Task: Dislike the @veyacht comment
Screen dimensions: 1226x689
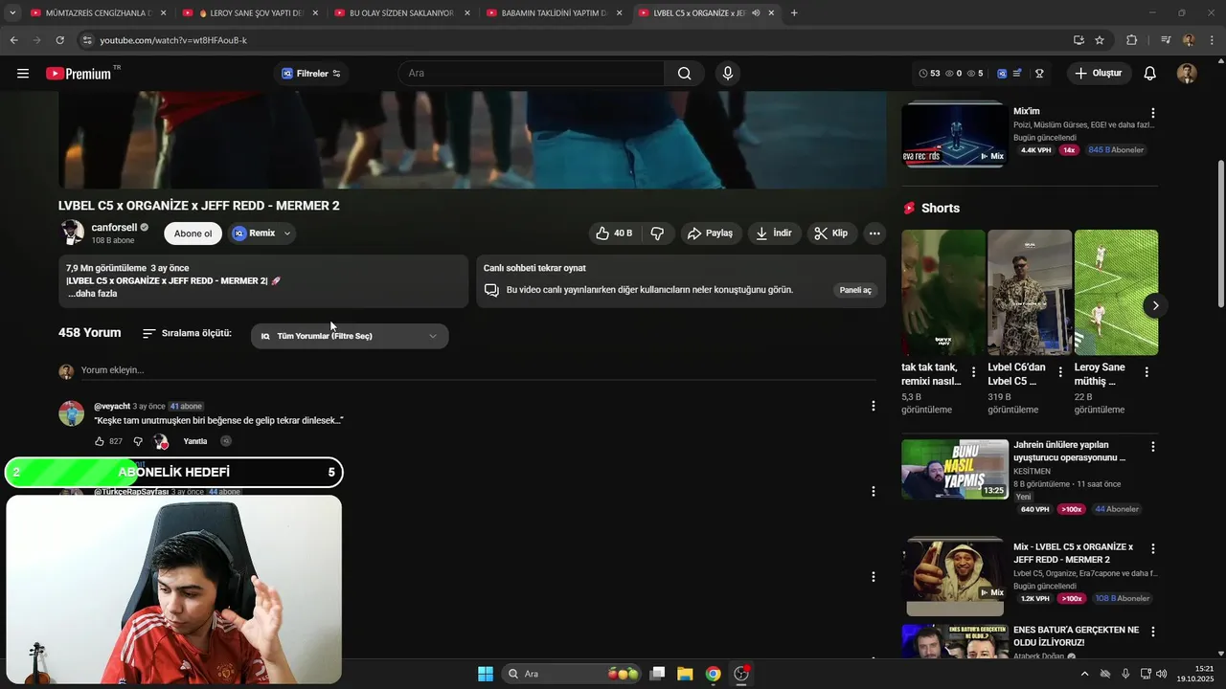Action: click(138, 441)
